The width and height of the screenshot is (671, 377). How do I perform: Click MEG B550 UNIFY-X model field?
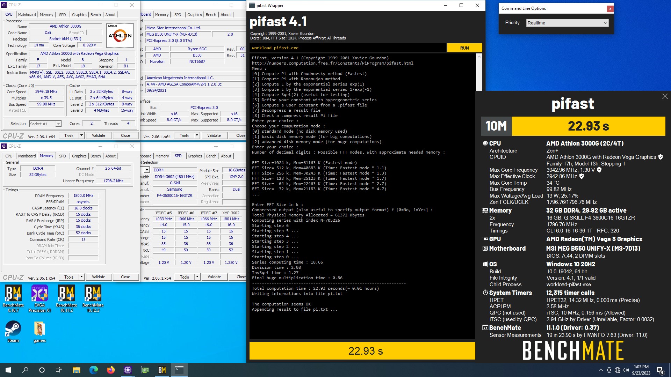tap(178, 34)
